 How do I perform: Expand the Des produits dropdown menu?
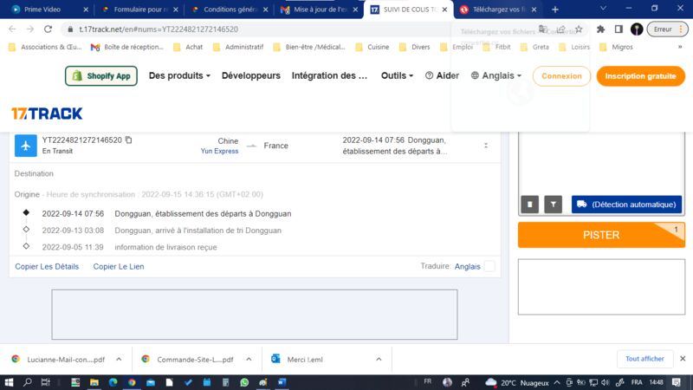coord(179,76)
